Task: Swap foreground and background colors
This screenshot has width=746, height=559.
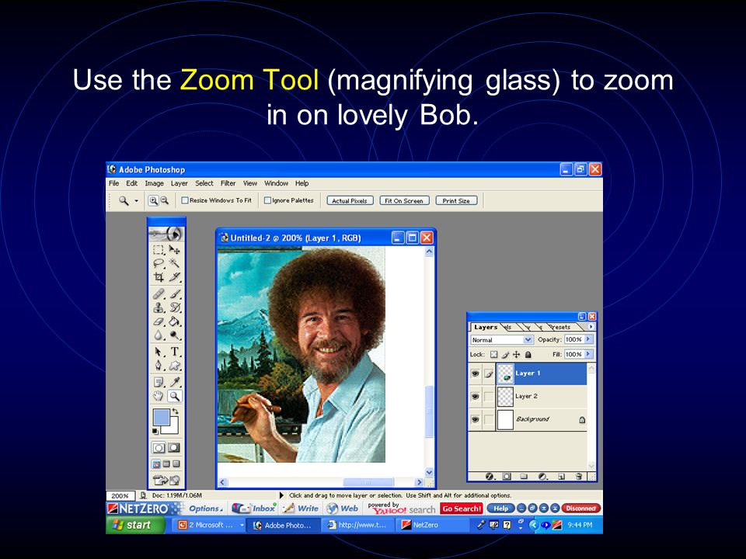Action: (x=175, y=411)
